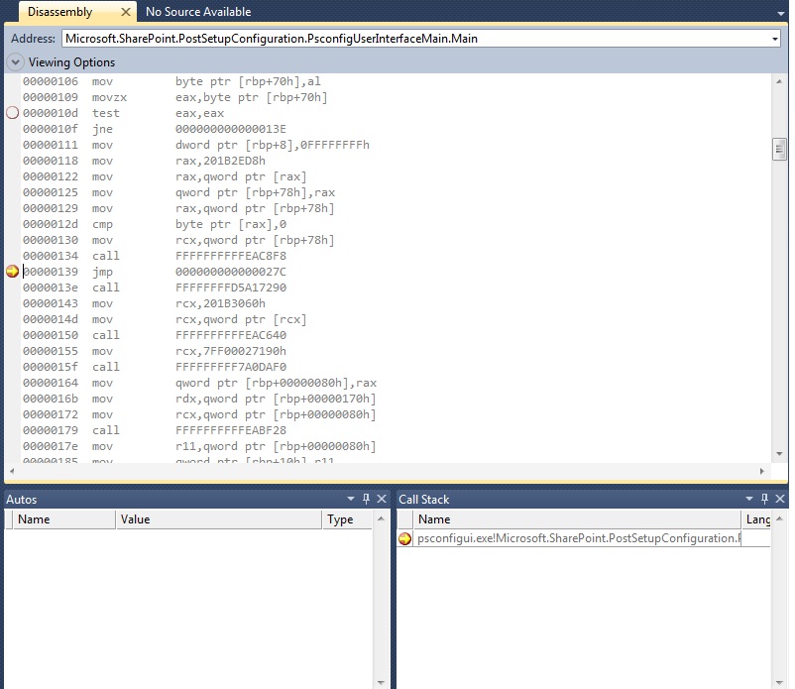
Task: Click the Viewing Options label
Action: (x=71, y=62)
